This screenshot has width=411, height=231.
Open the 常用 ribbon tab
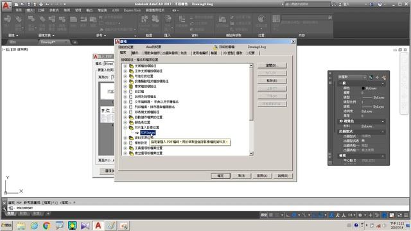pyautogui.click(x=19, y=10)
